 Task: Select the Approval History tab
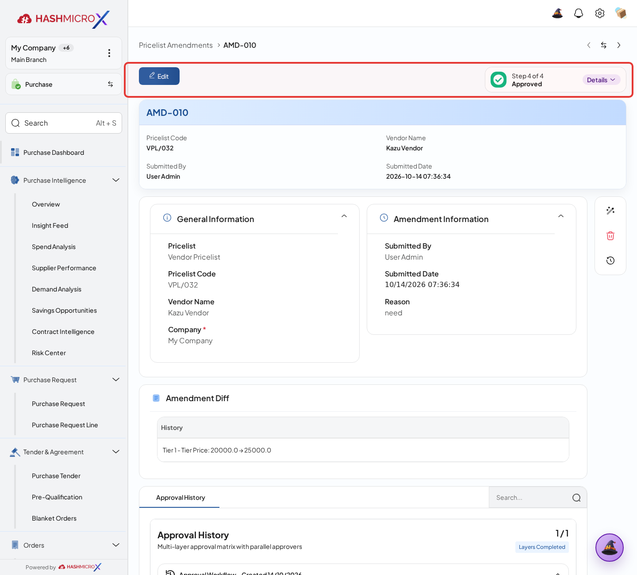coord(180,498)
